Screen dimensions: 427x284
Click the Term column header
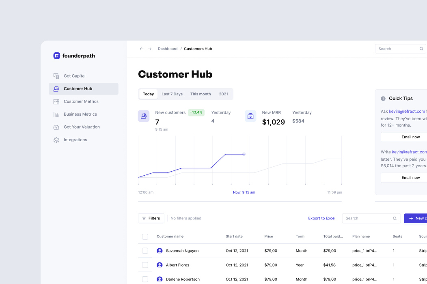pyautogui.click(x=300, y=237)
